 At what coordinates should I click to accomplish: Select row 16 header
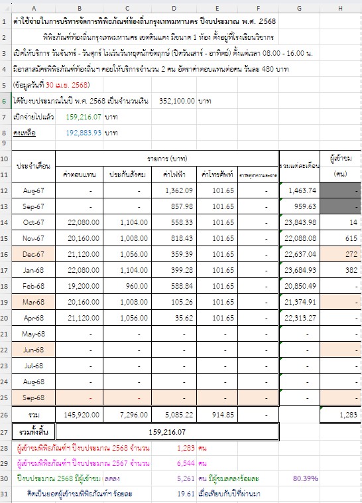[x=5, y=254]
